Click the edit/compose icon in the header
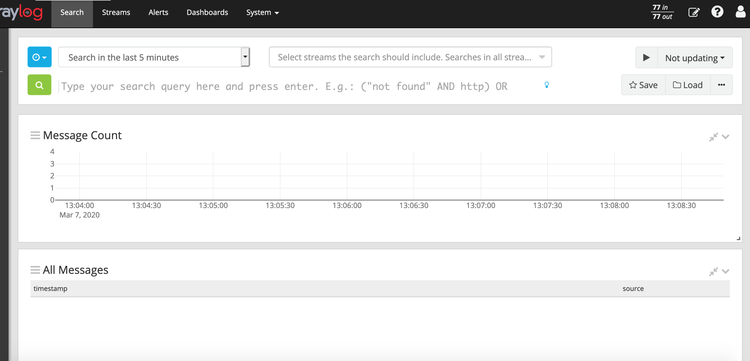The image size is (750, 361). click(x=694, y=12)
